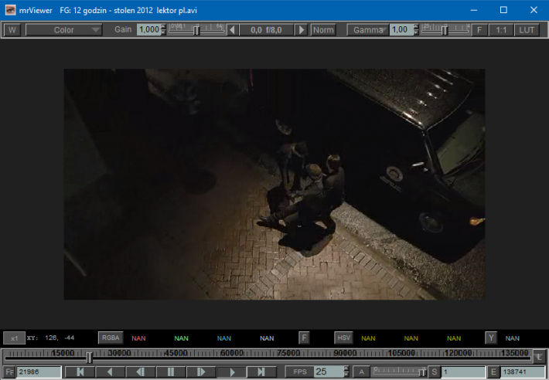Click the x1 zoom button
This screenshot has height=380, width=549.
(x=15, y=338)
